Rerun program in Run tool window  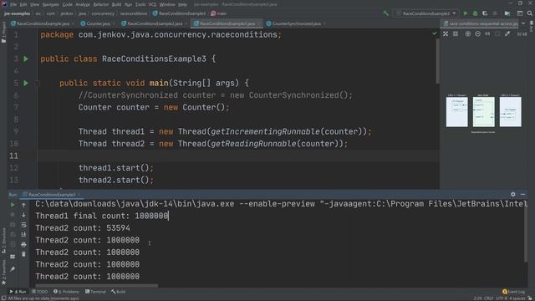click(13, 205)
